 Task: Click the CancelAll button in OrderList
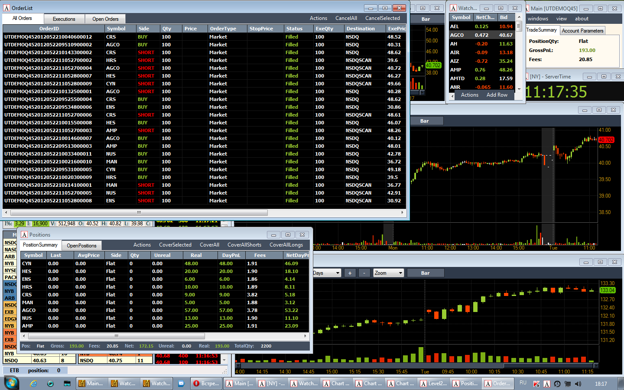pos(346,18)
